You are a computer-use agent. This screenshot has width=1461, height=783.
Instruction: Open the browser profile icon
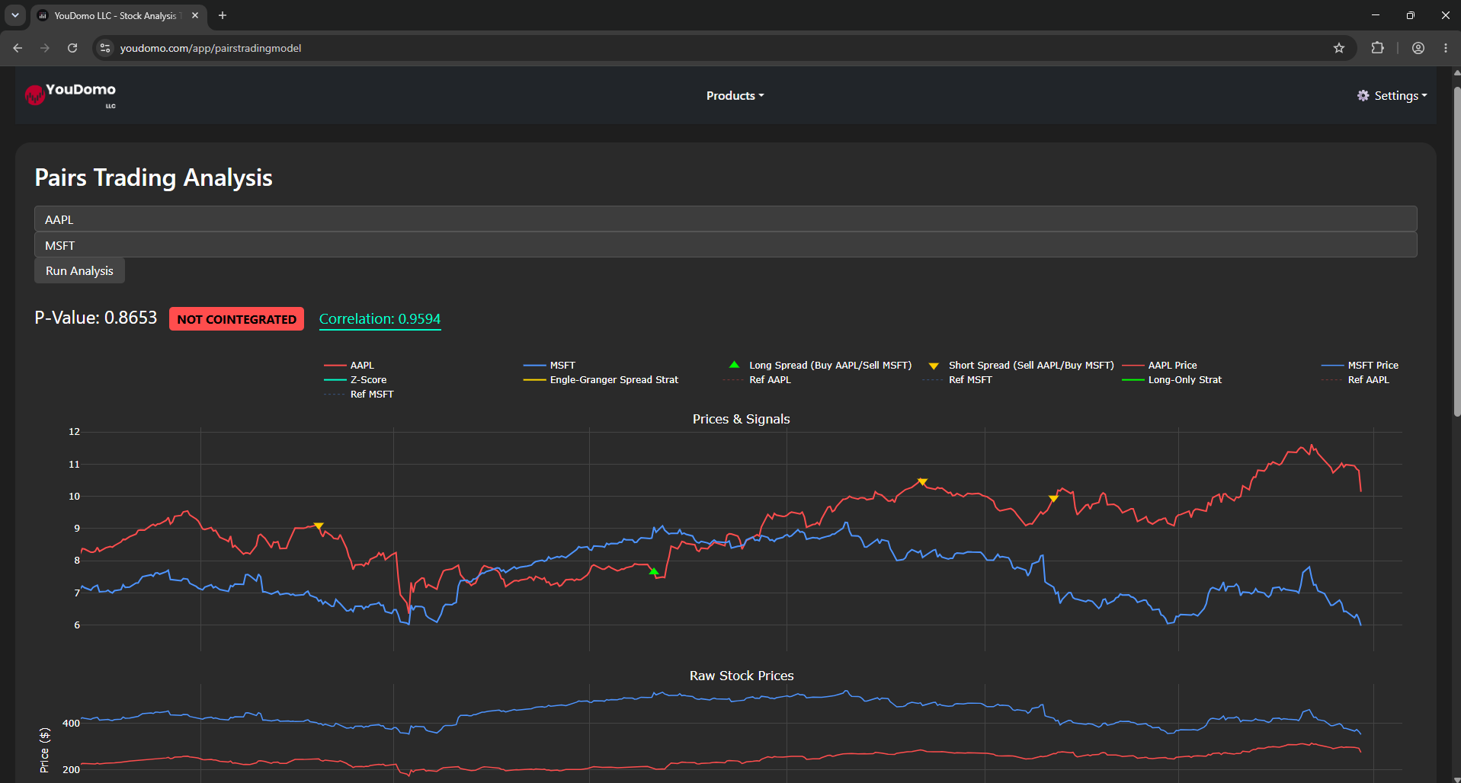[x=1418, y=48]
